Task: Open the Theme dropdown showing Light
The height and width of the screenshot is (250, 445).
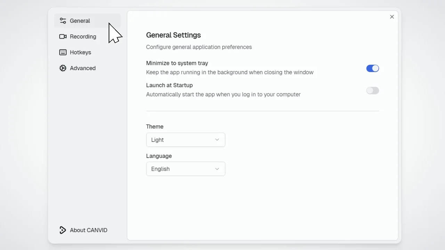Action: point(186,140)
